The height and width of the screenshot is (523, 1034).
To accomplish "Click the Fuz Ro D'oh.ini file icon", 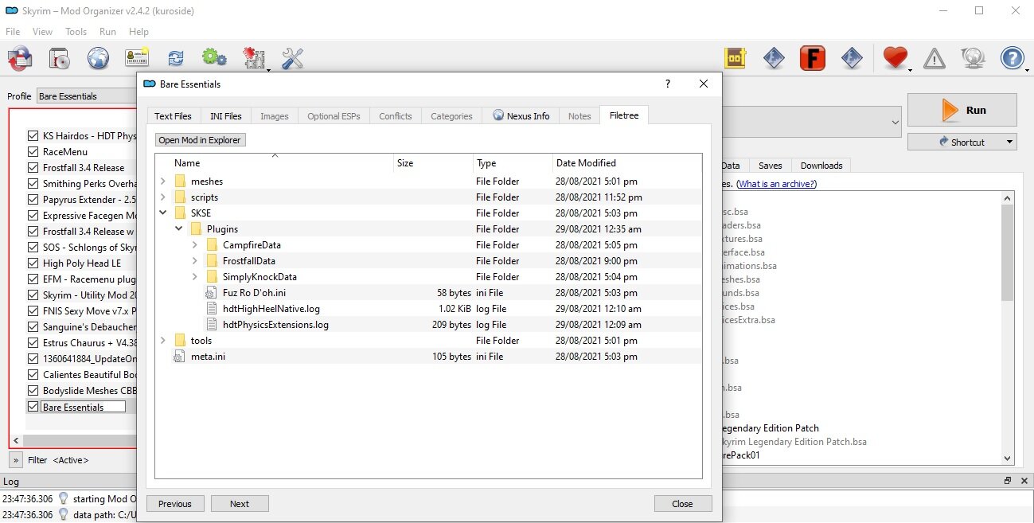I will pyautogui.click(x=211, y=293).
